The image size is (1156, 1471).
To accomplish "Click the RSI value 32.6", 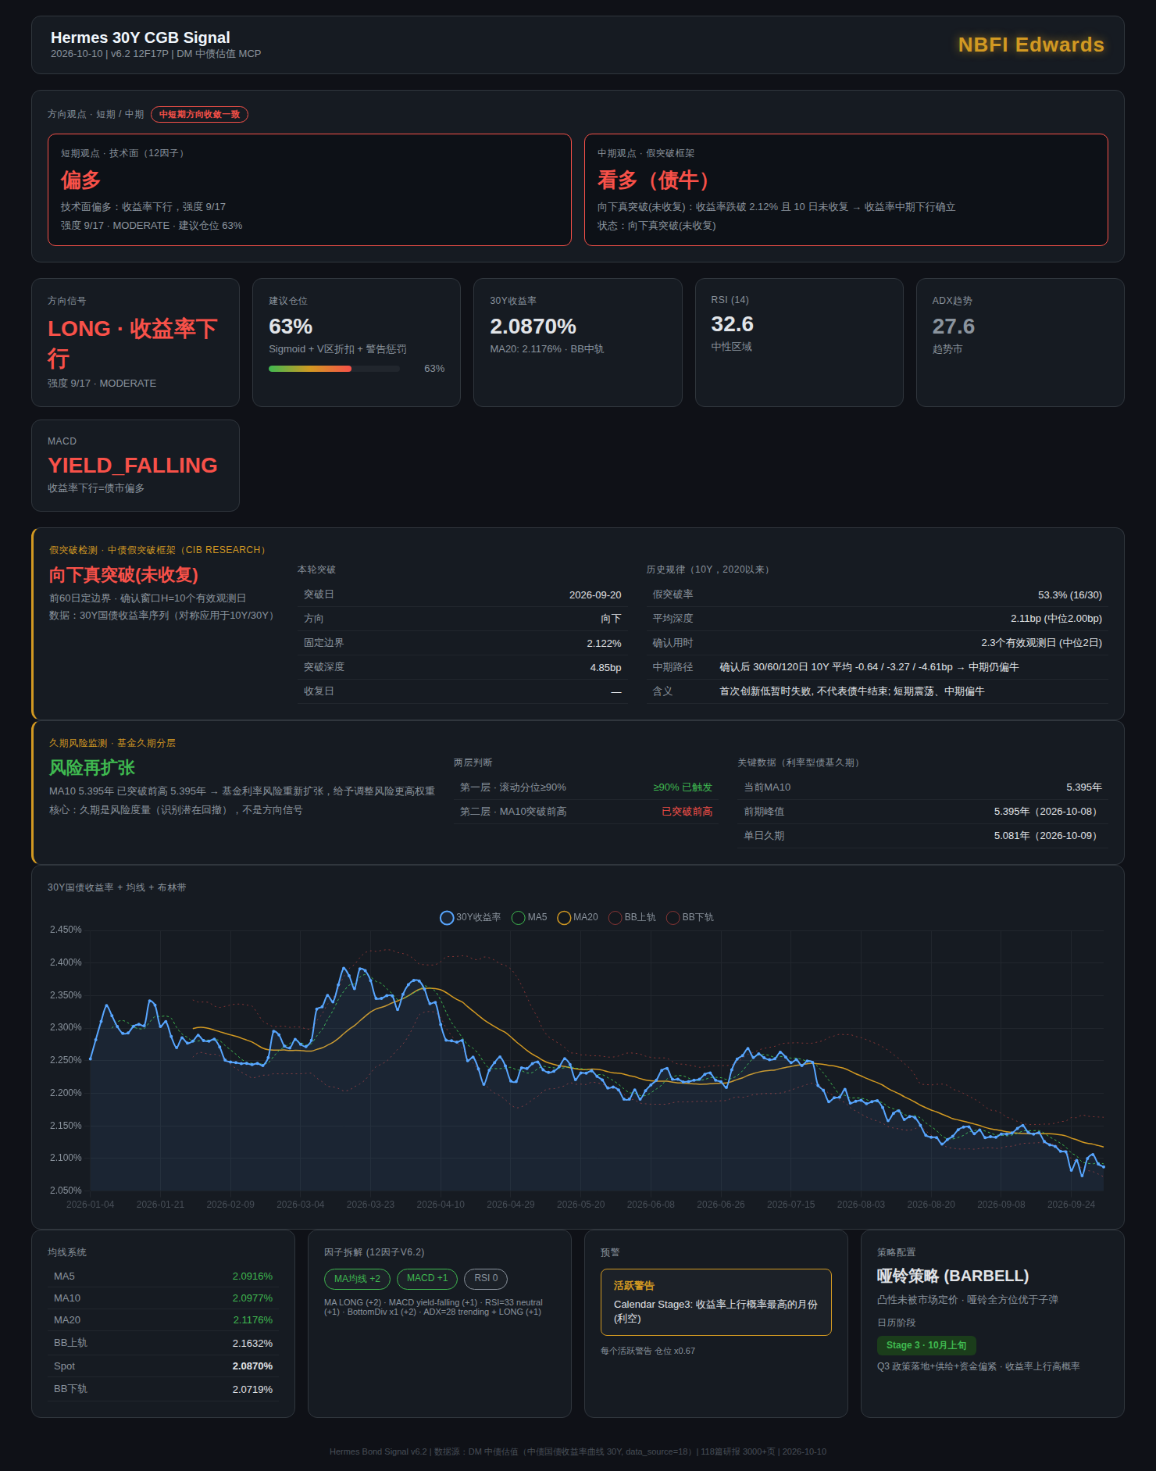I will [732, 324].
